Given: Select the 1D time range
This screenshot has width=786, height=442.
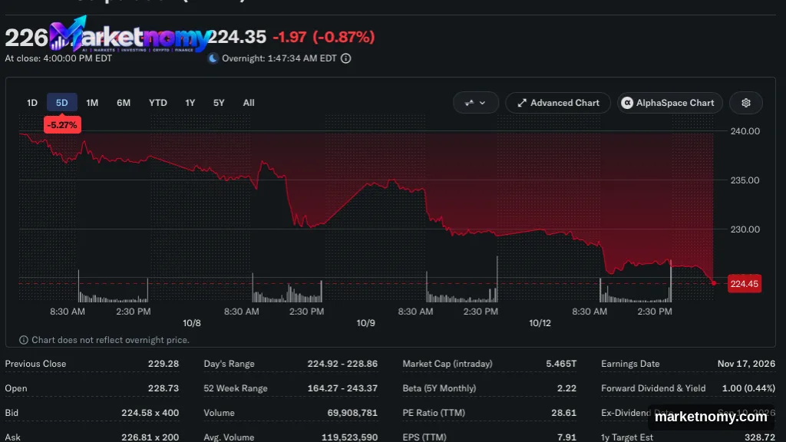Looking at the screenshot, I should [x=32, y=103].
